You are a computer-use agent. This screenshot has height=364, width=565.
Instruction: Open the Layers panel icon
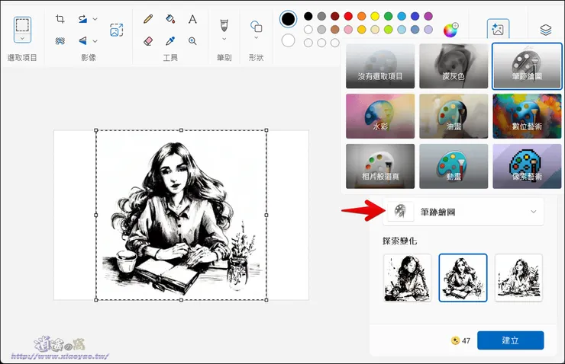[x=545, y=30]
